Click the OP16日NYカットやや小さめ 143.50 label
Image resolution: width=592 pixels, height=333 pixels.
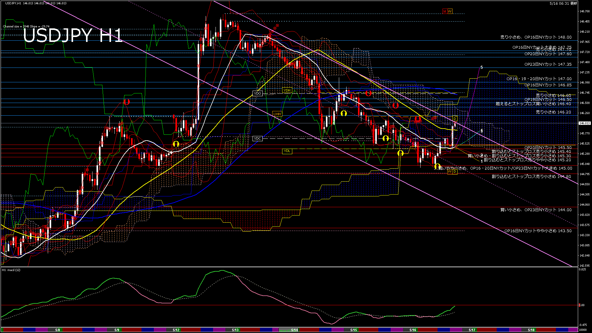(x=538, y=231)
